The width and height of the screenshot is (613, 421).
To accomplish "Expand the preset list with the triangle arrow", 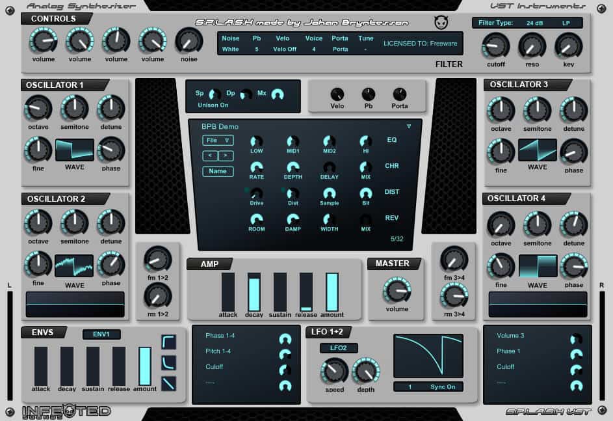I will pos(410,126).
